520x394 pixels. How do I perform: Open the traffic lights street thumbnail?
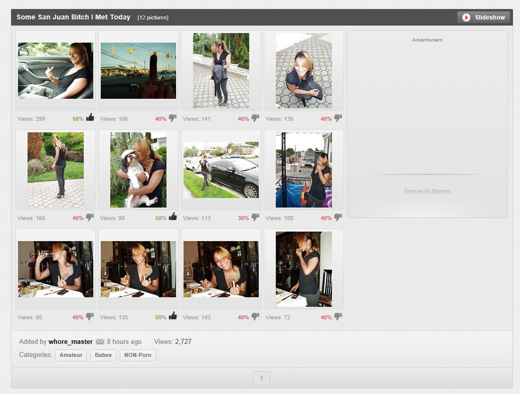pos(138,71)
